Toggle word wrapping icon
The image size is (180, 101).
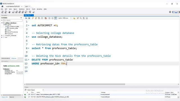coord(87,18)
